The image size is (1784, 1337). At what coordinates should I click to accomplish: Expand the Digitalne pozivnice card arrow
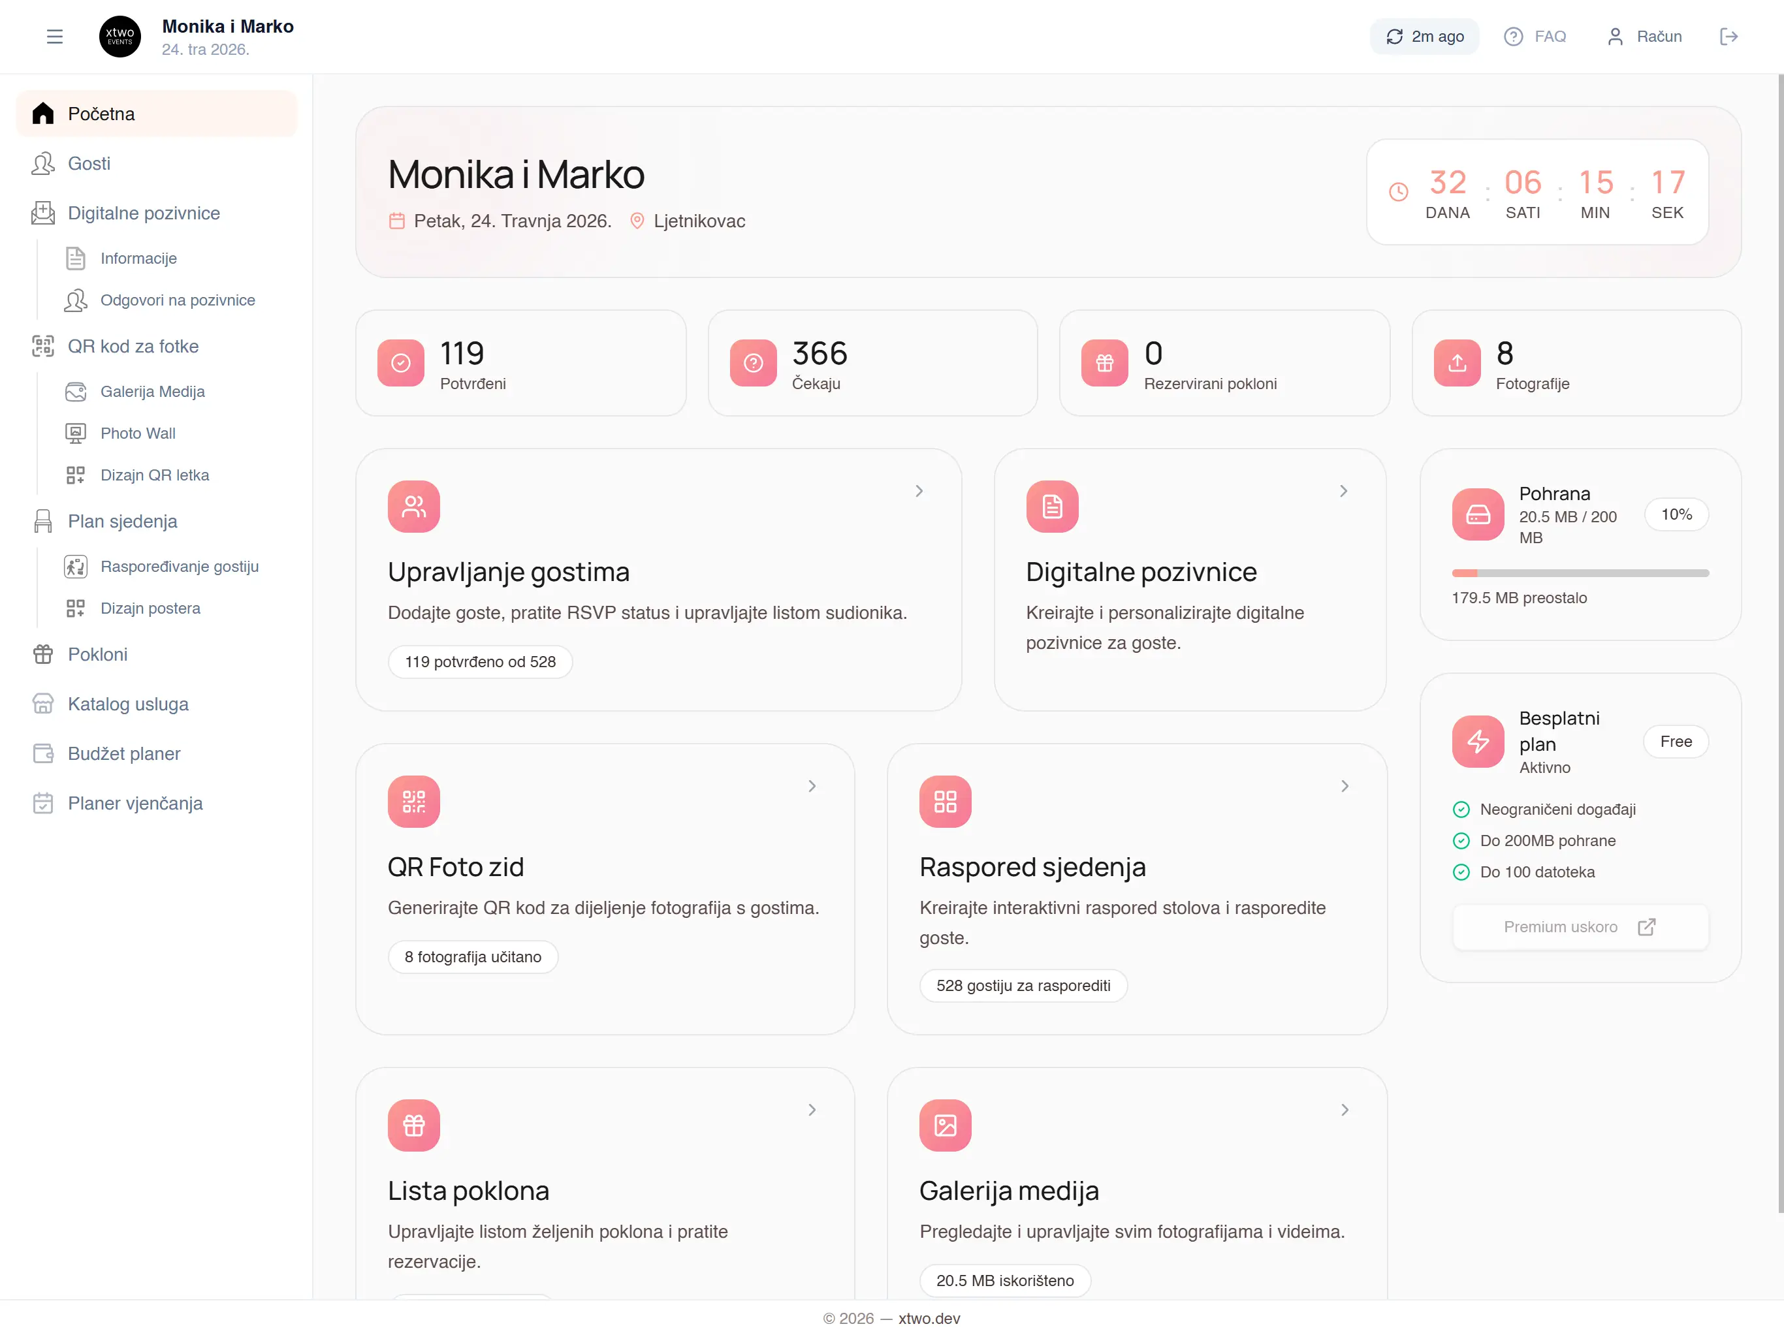pyautogui.click(x=1343, y=490)
